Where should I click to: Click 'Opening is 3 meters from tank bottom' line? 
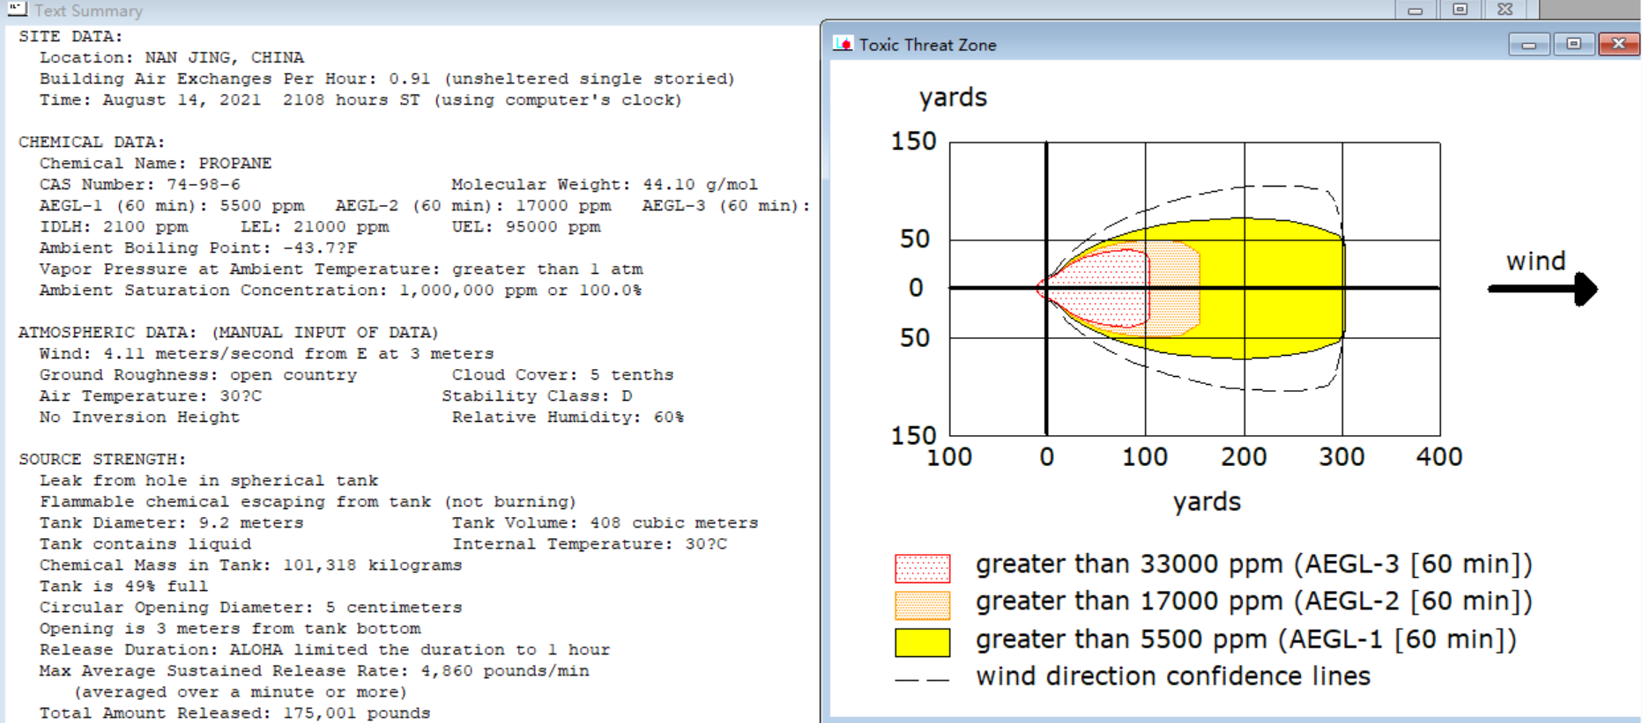tap(230, 628)
